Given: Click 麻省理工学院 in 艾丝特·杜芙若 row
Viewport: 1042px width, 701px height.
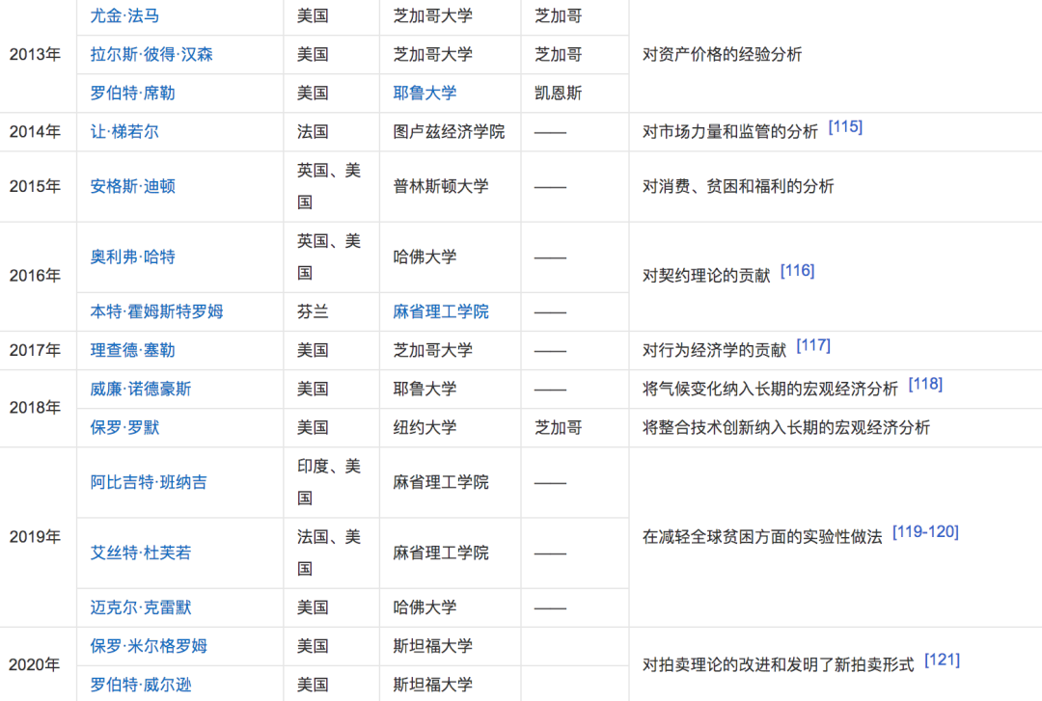Looking at the screenshot, I should [441, 553].
